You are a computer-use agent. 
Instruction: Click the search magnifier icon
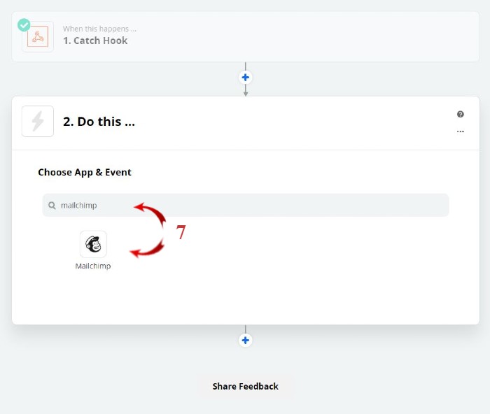(x=52, y=206)
